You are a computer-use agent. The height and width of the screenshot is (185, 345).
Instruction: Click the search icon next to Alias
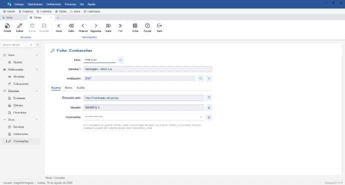pyautogui.click(x=120, y=60)
